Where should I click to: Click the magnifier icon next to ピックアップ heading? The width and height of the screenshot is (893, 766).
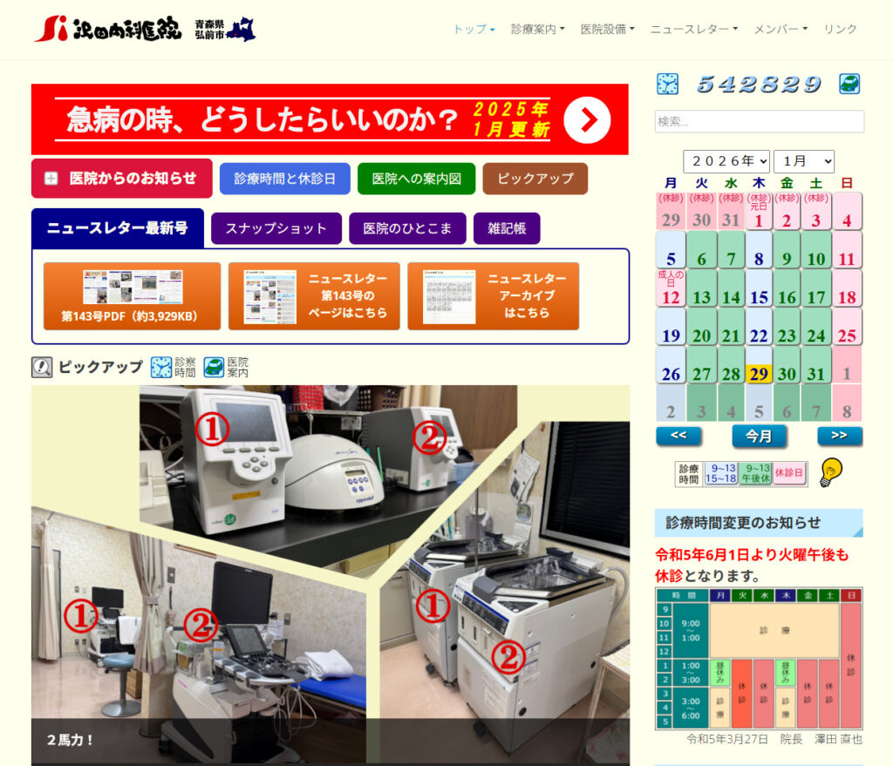[42, 367]
